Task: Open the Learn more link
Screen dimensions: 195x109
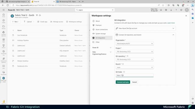Action: pos(171,23)
